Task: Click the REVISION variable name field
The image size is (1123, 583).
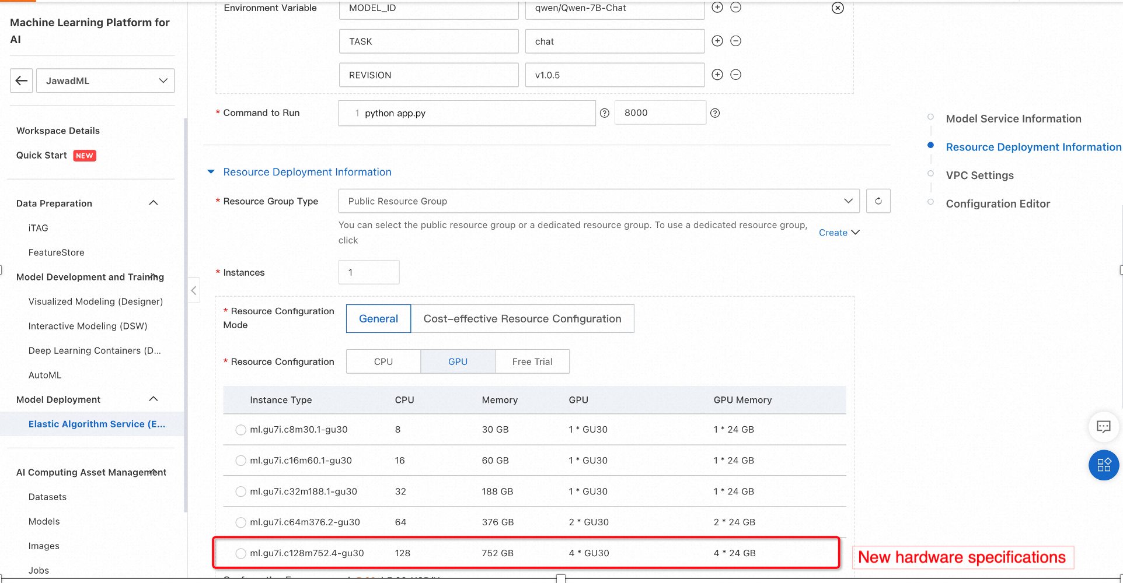Action: (429, 75)
